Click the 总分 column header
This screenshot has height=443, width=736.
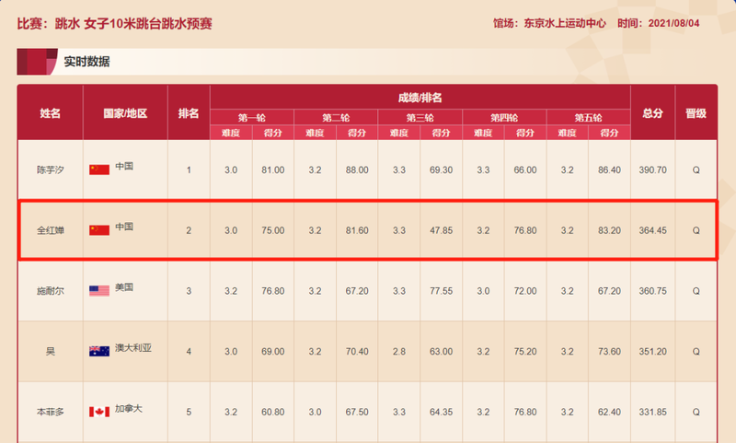point(652,112)
